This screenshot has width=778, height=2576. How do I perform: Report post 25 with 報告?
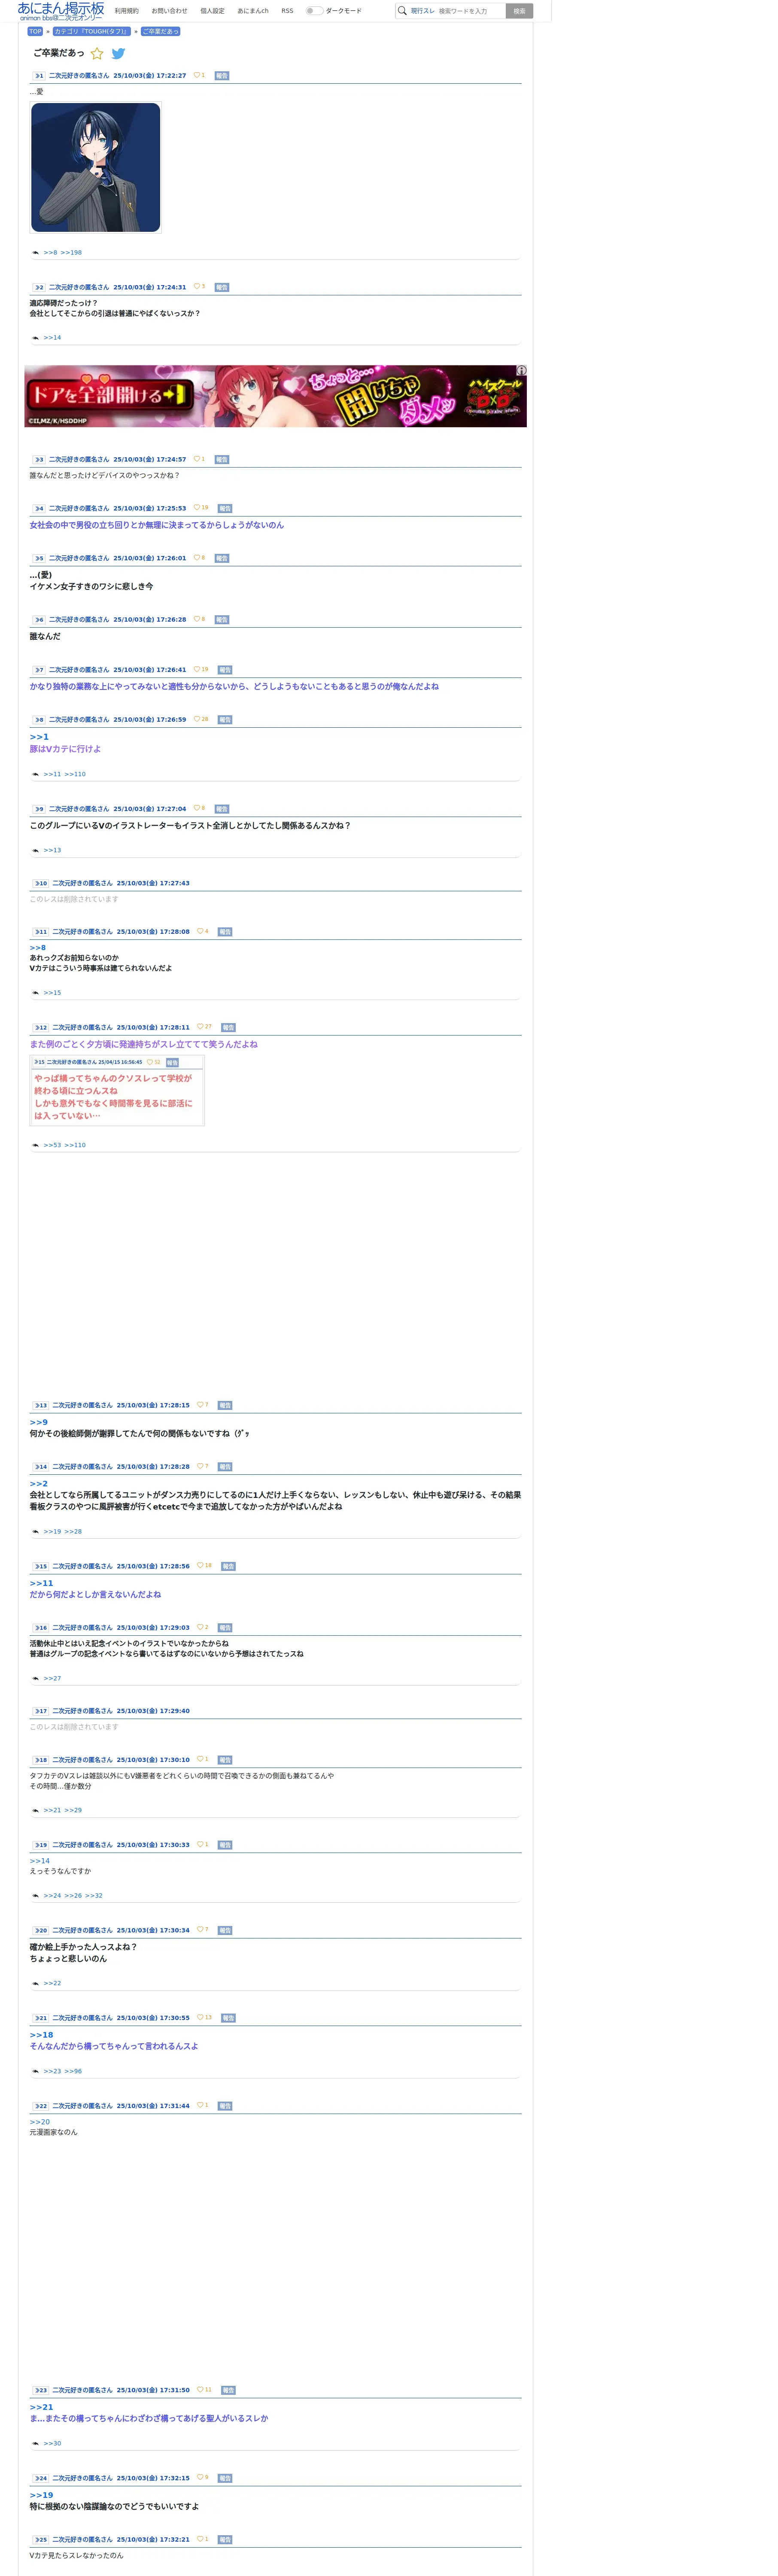point(225,2540)
